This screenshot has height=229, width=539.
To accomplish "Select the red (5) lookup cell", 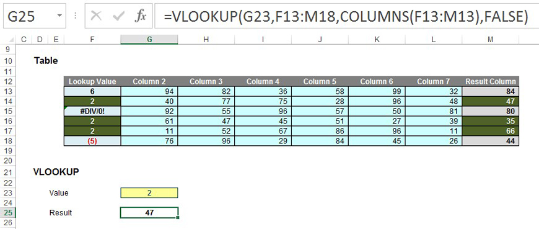I will point(92,141).
